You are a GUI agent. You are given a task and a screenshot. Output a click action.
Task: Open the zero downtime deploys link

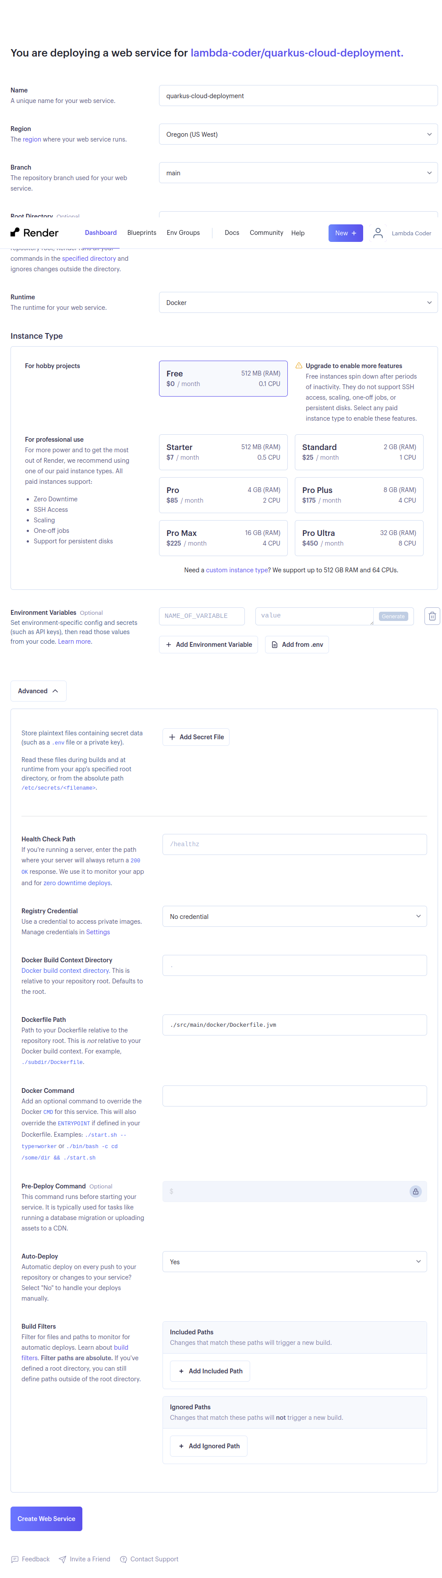pos(78,883)
